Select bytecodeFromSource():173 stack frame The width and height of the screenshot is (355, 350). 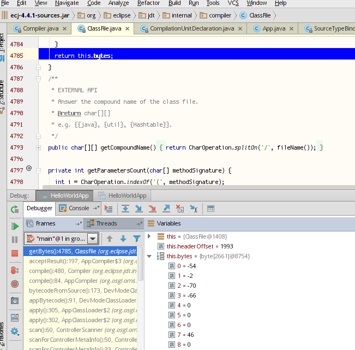point(81,290)
